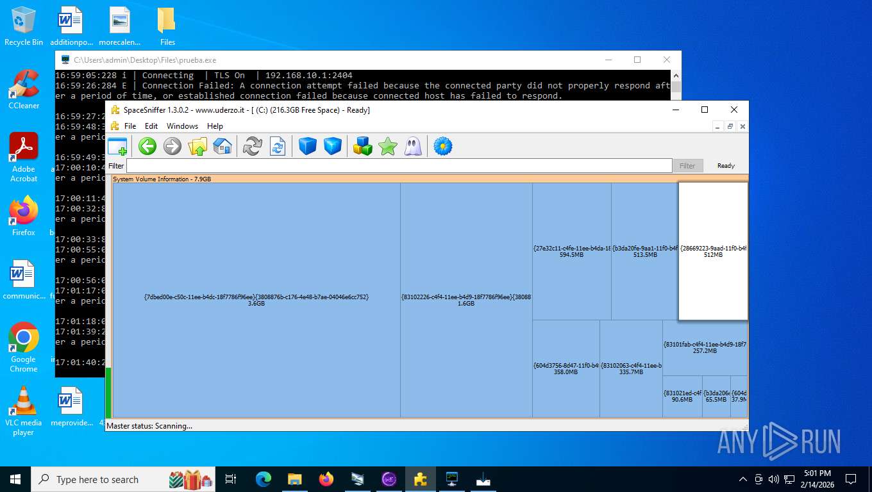Open Adobe Acrobat desktop shortcut

tap(24, 158)
